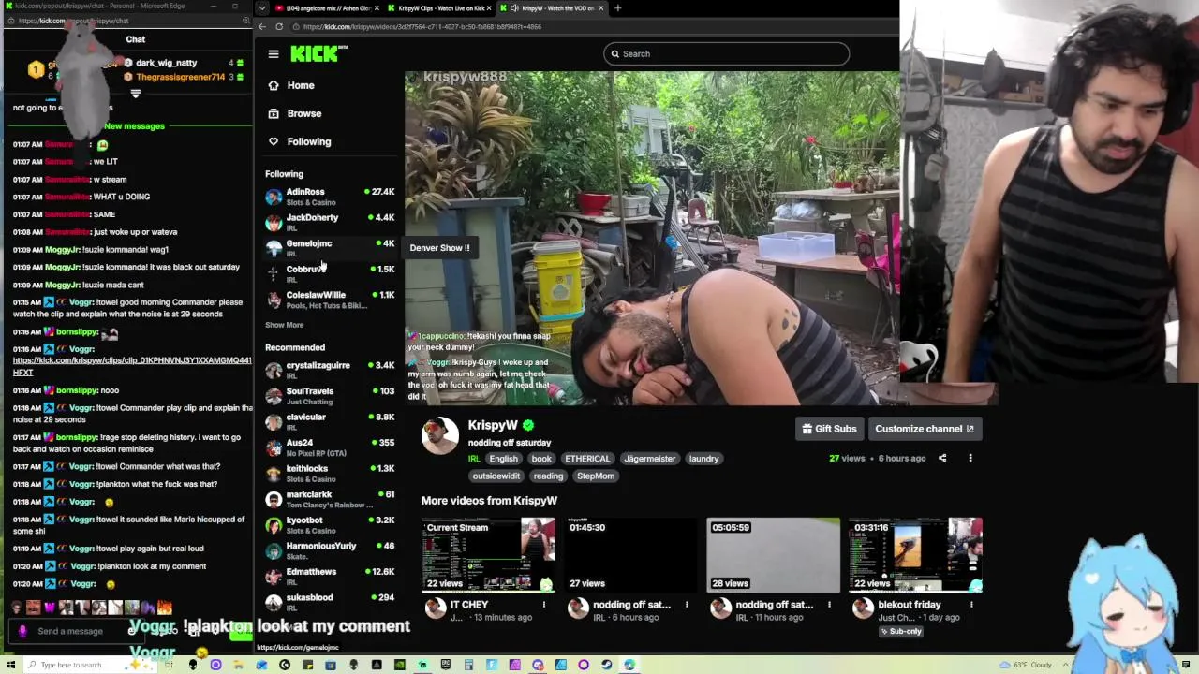The image size is (1199, 674).
Task: Open the krispyw clips link in chat
Action: coord(132,366)
